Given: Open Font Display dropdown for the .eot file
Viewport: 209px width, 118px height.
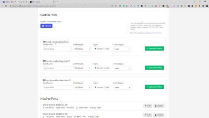Looking at the screenshot, I should pos(123,49).
